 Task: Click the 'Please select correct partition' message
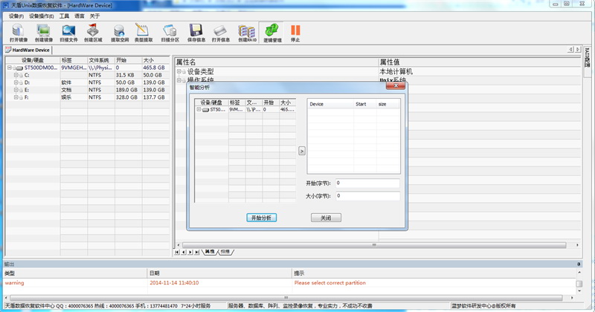pyautogui.click(x=329, y=283)
